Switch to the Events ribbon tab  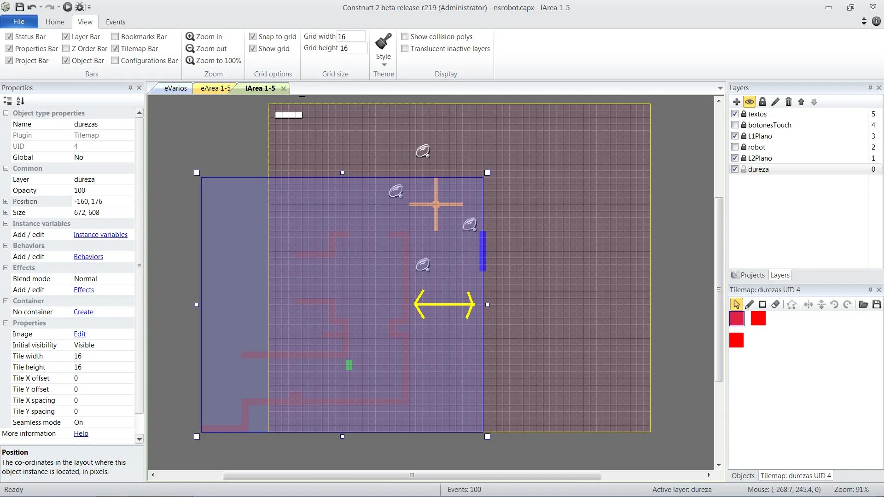pyautogui.click(x=115, y=22)
